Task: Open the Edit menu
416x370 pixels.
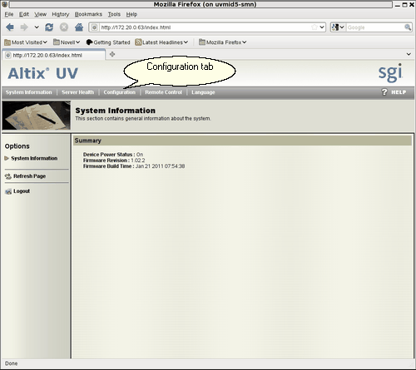Action: click(x=24, y=14)
